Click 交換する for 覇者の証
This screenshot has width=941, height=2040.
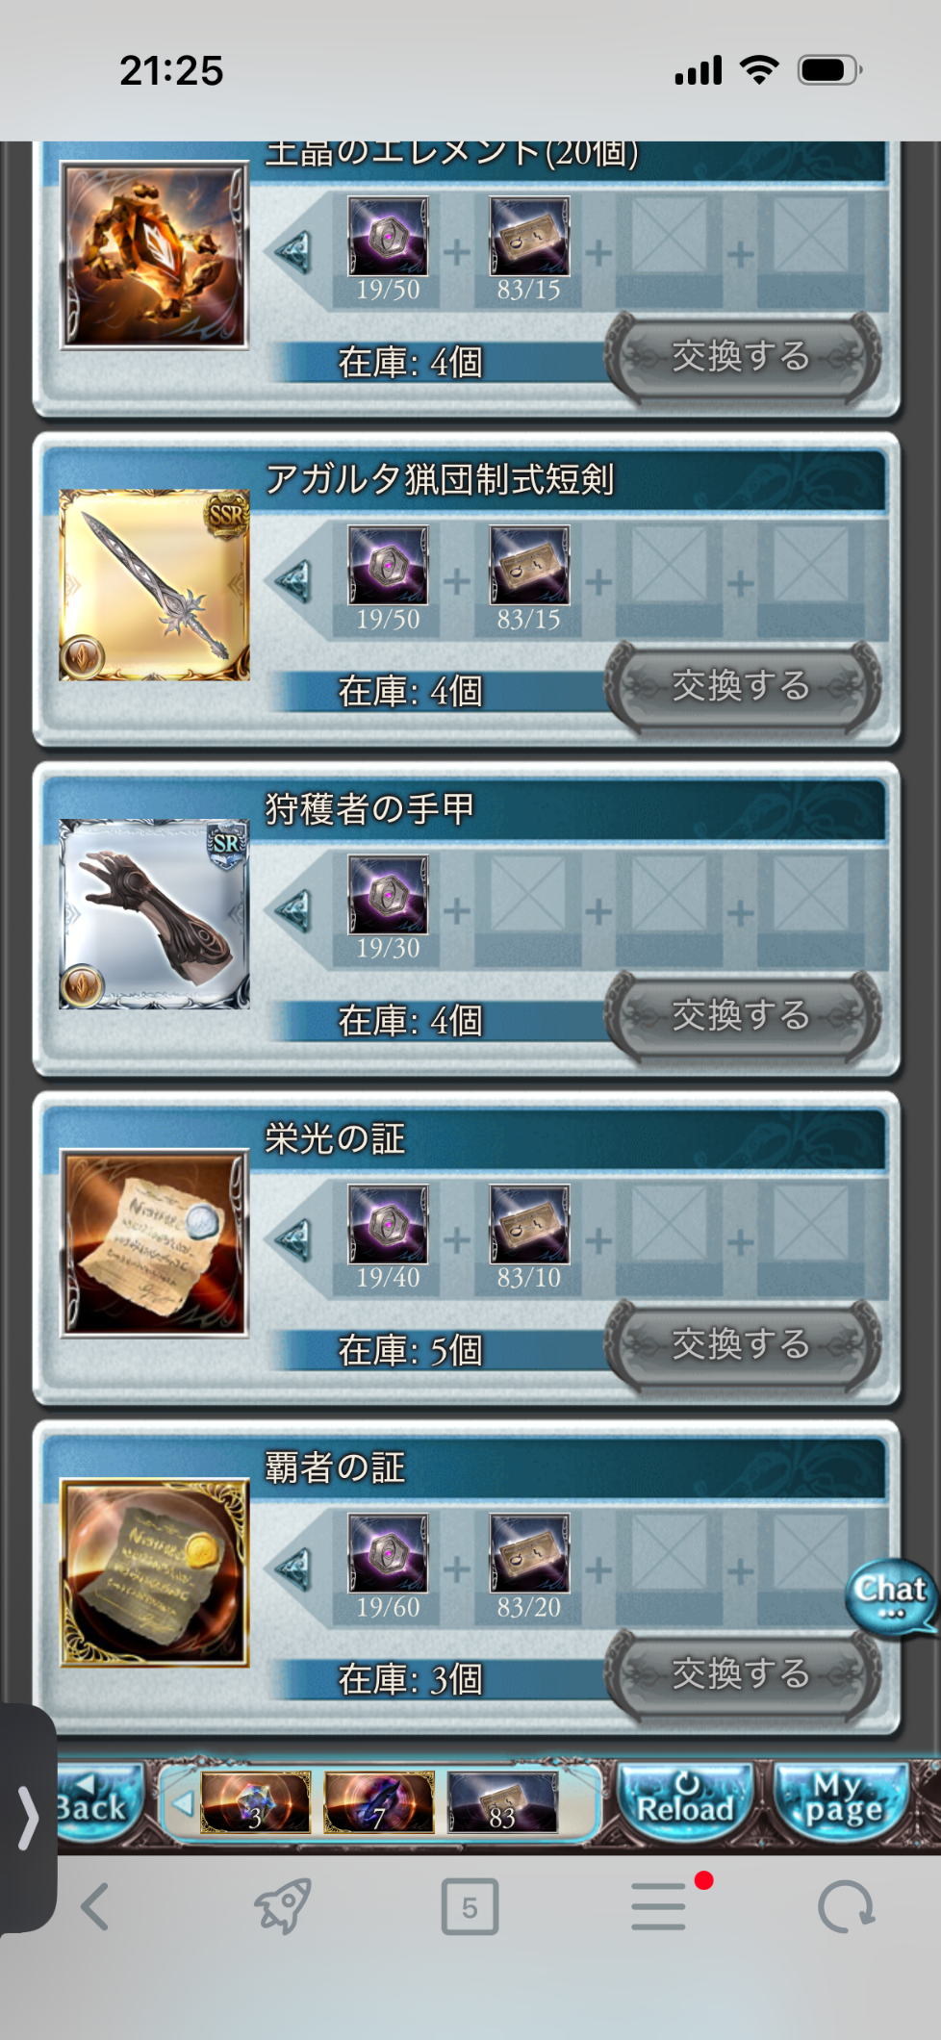point(742,1674)
